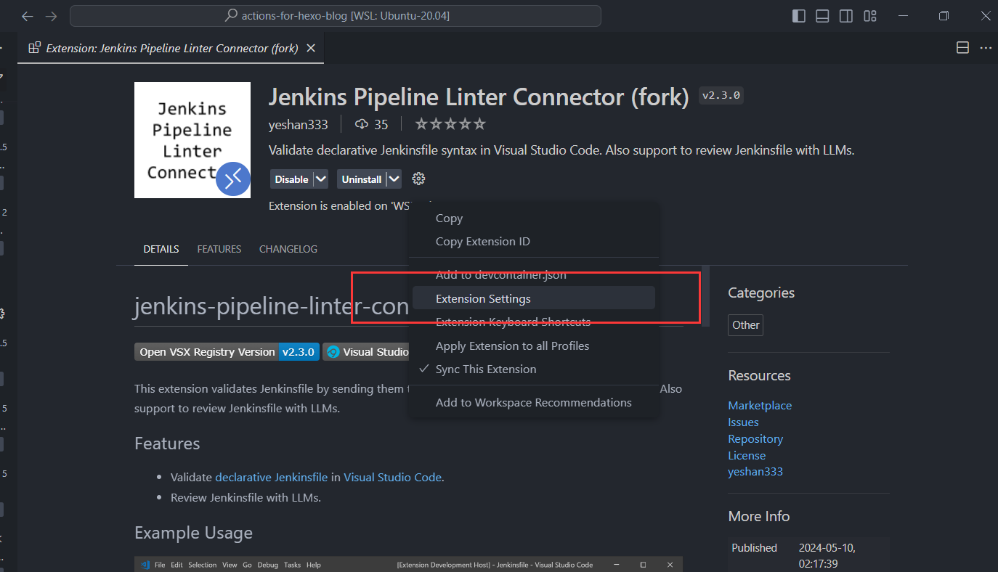Open the Marketplace link

[760, 405]
